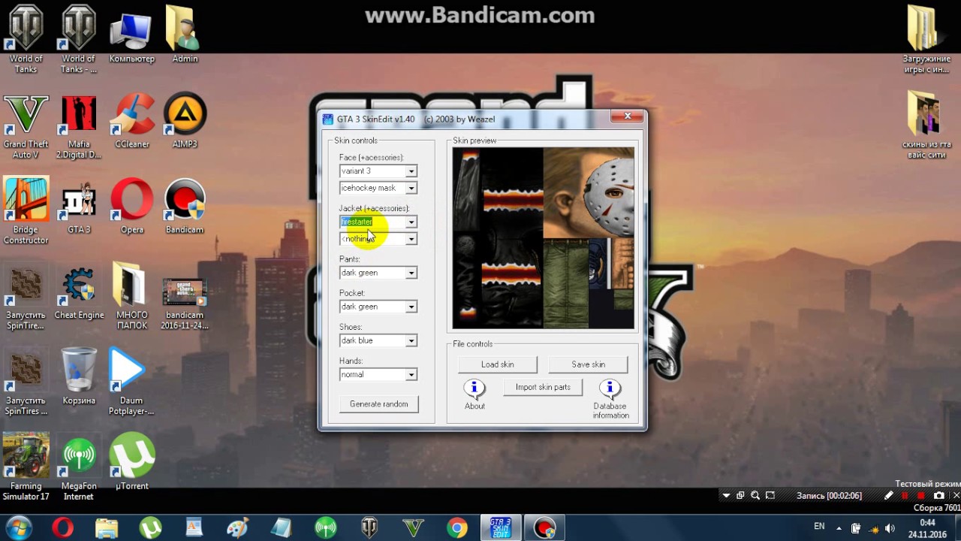Viewport: 961px width, 541px height.
Task: Open bandicam 2016-11-24 video file
Action: 185,304
